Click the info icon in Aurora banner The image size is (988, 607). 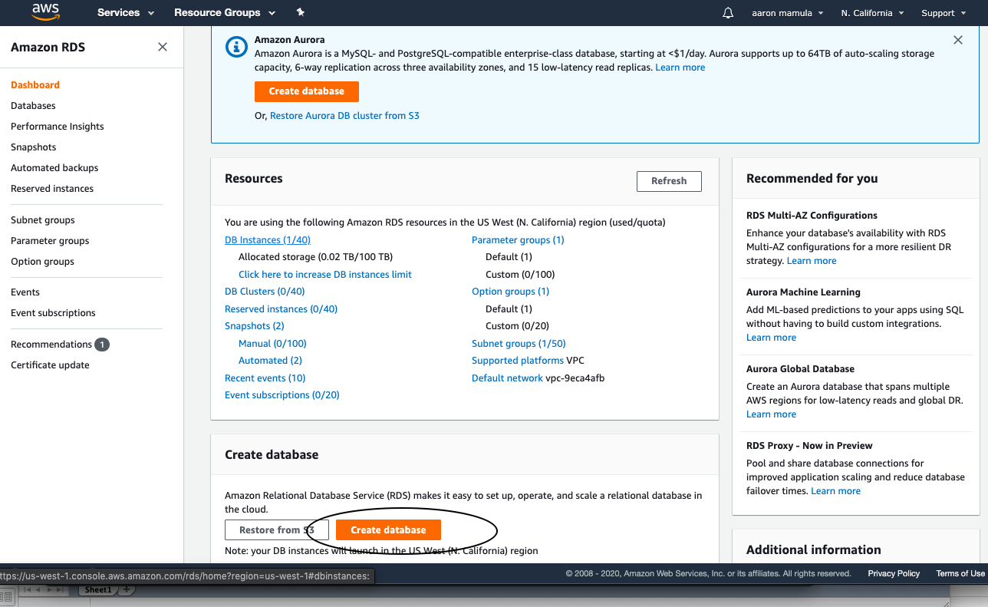pos(236,47)
